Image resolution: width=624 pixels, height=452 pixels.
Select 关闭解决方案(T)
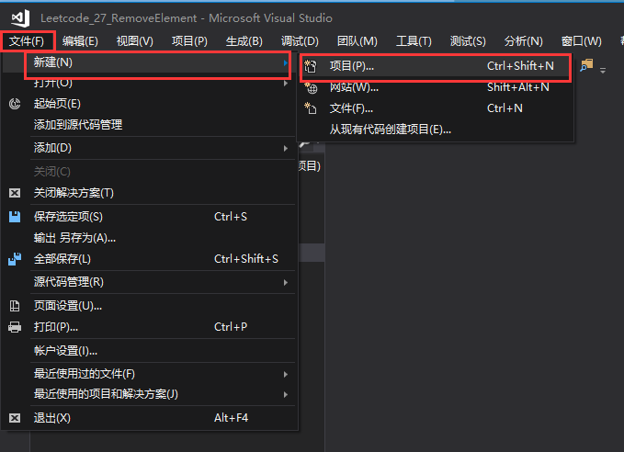tap(149, 193)
